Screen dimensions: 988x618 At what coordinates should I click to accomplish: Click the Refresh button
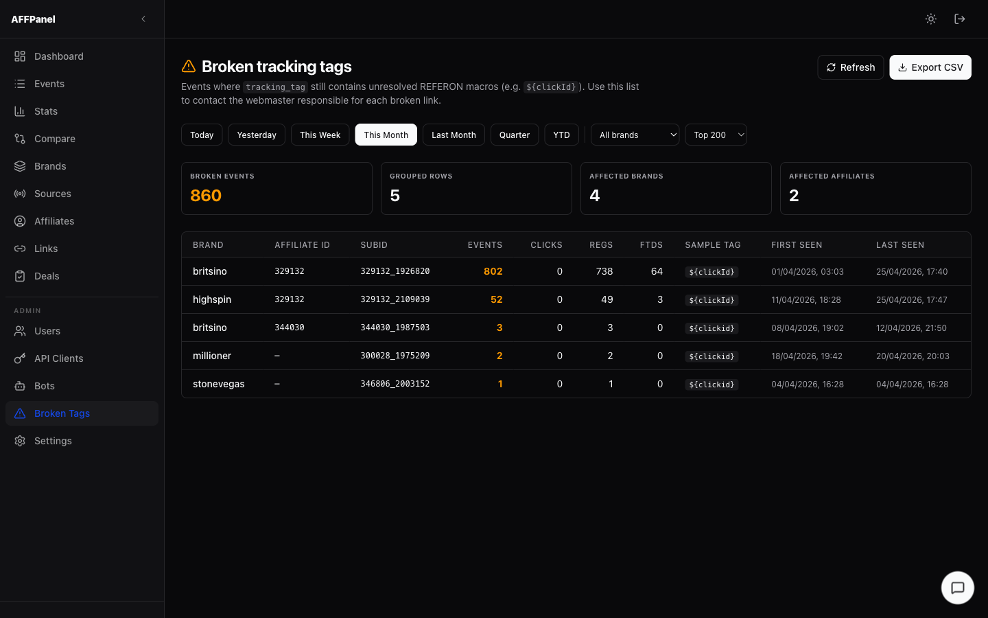[x=850, y=67]
